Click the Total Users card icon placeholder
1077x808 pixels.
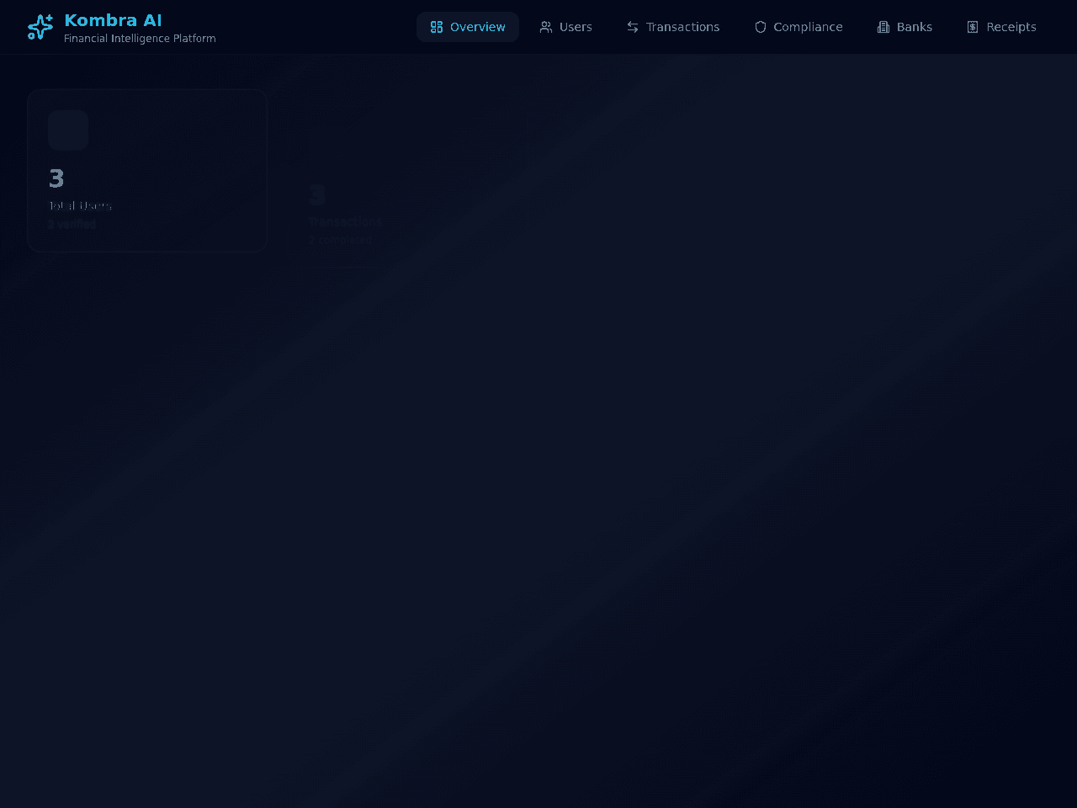68,130
